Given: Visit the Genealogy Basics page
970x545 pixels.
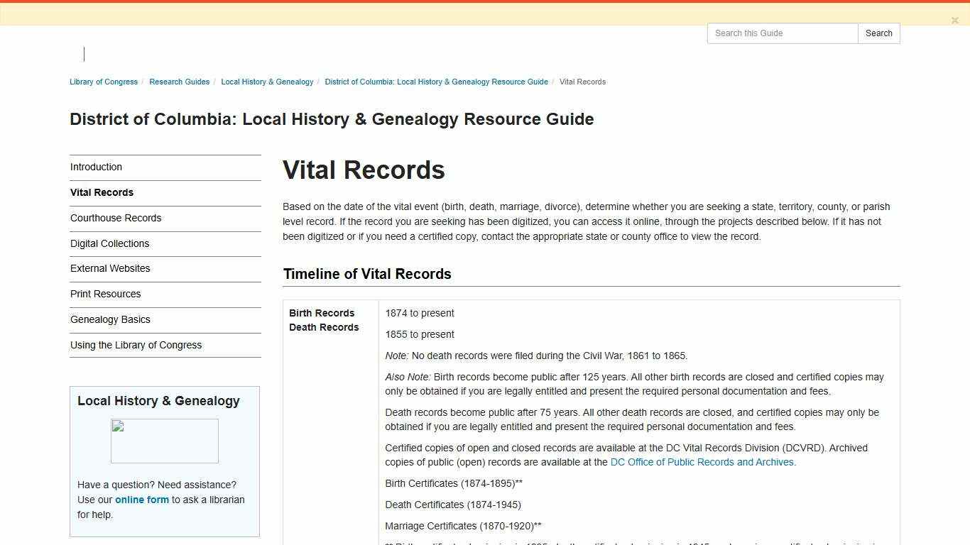Looking at the screenshot, I should click(110, 319).
